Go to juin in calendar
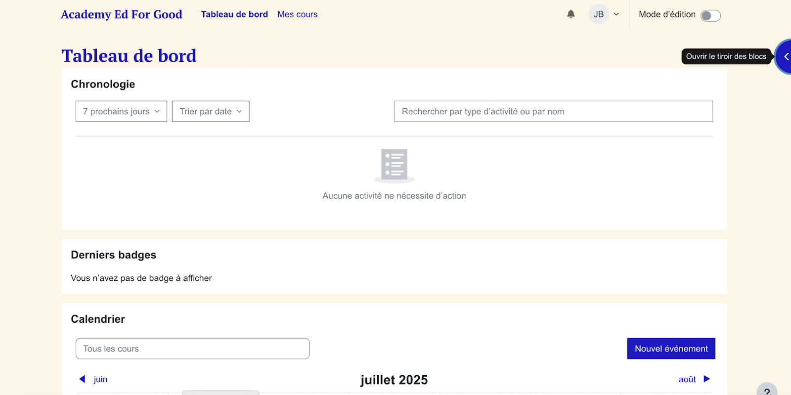Screen dimensions: 791x395 (x=100, y=379)
